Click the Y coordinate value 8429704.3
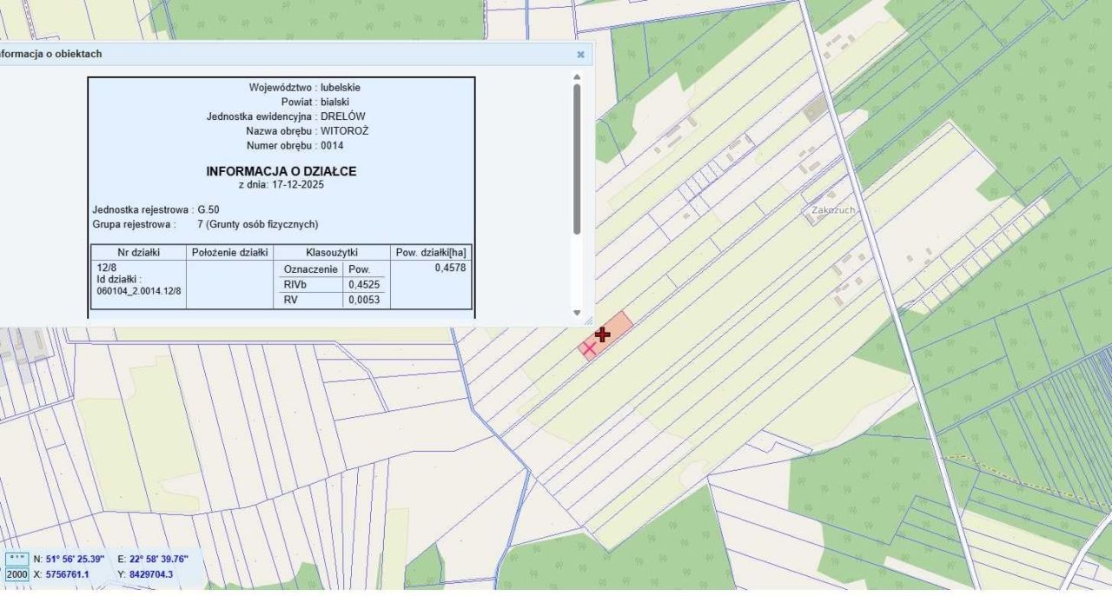1112x596 pixels. pyautogui.click(x=152, y=574)
